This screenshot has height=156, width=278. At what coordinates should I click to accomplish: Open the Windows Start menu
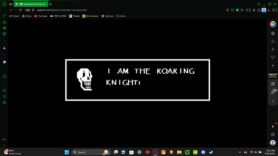pyautogui.click(x=67, y=152)
